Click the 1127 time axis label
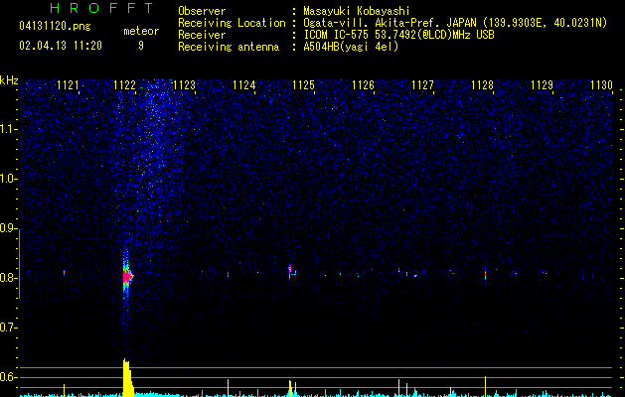The width and height of the screenshot is (625, 397). pyautogui.click(x=422, y=84)
